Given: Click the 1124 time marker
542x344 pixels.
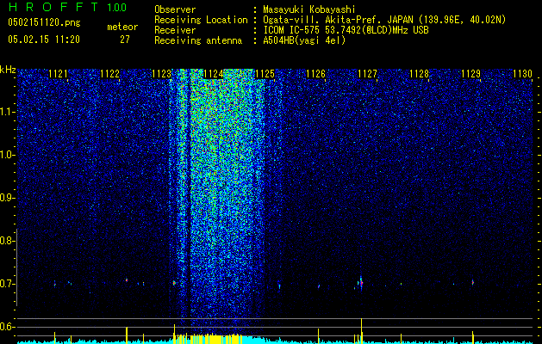Looking at the screenshot, I should click(x=214, y=74).
